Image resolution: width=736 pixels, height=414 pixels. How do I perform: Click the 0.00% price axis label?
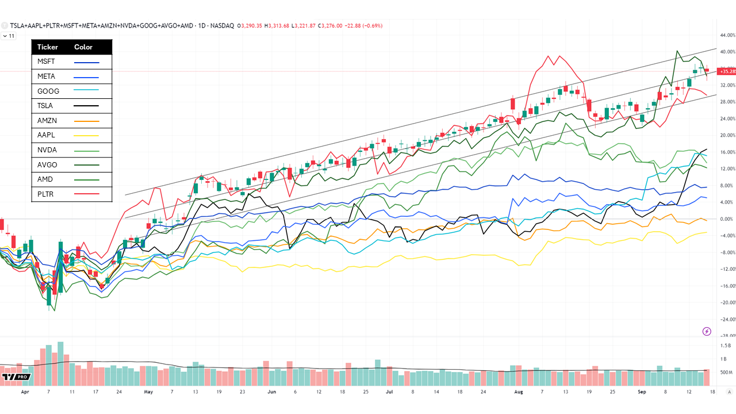(727, 219)
